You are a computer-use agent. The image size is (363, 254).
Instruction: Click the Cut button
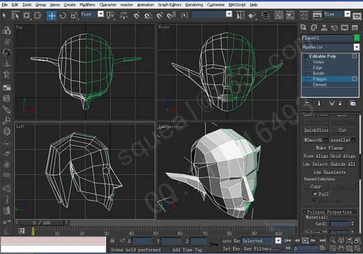click(342, 130)
